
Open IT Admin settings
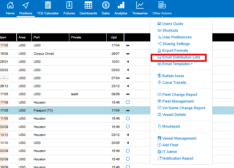point(169,152)
